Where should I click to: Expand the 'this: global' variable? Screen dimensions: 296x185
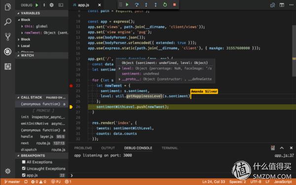coord(22,26)
